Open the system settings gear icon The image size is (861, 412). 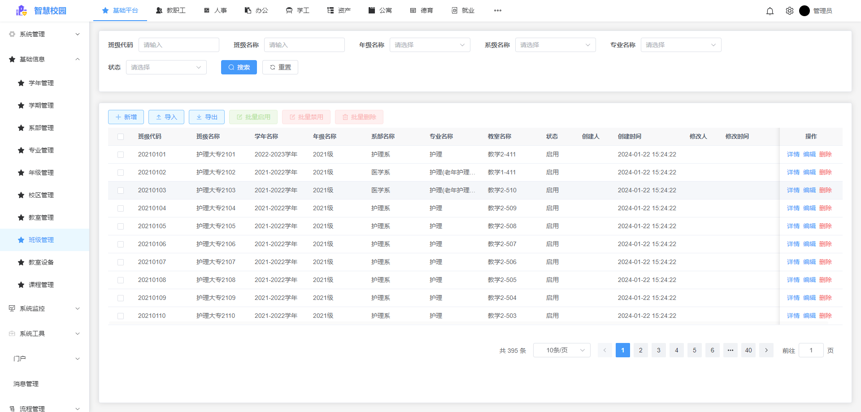coord(789,10)
